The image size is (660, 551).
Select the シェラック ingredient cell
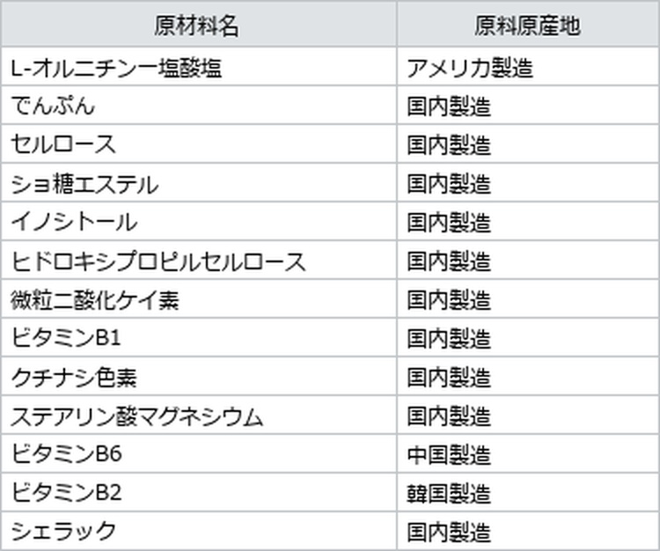pyautogui.click(x=199, y=531)
